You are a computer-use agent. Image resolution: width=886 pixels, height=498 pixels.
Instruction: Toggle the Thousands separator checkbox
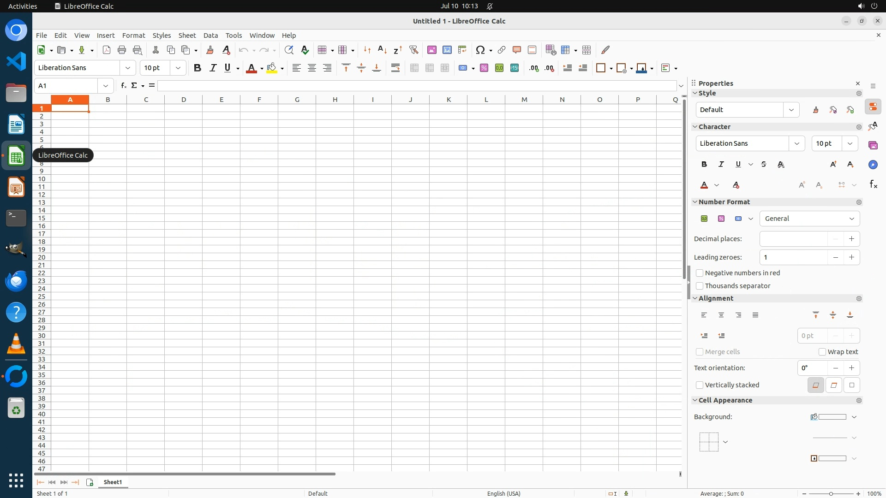(x=700, y=286)
